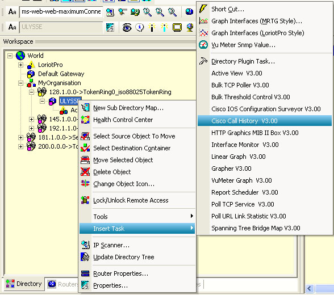Image resolution: width=334 pixels, height=295 pixels.
Task: Click the eye icon in the toolbar
Action: (x=127, y=27)
